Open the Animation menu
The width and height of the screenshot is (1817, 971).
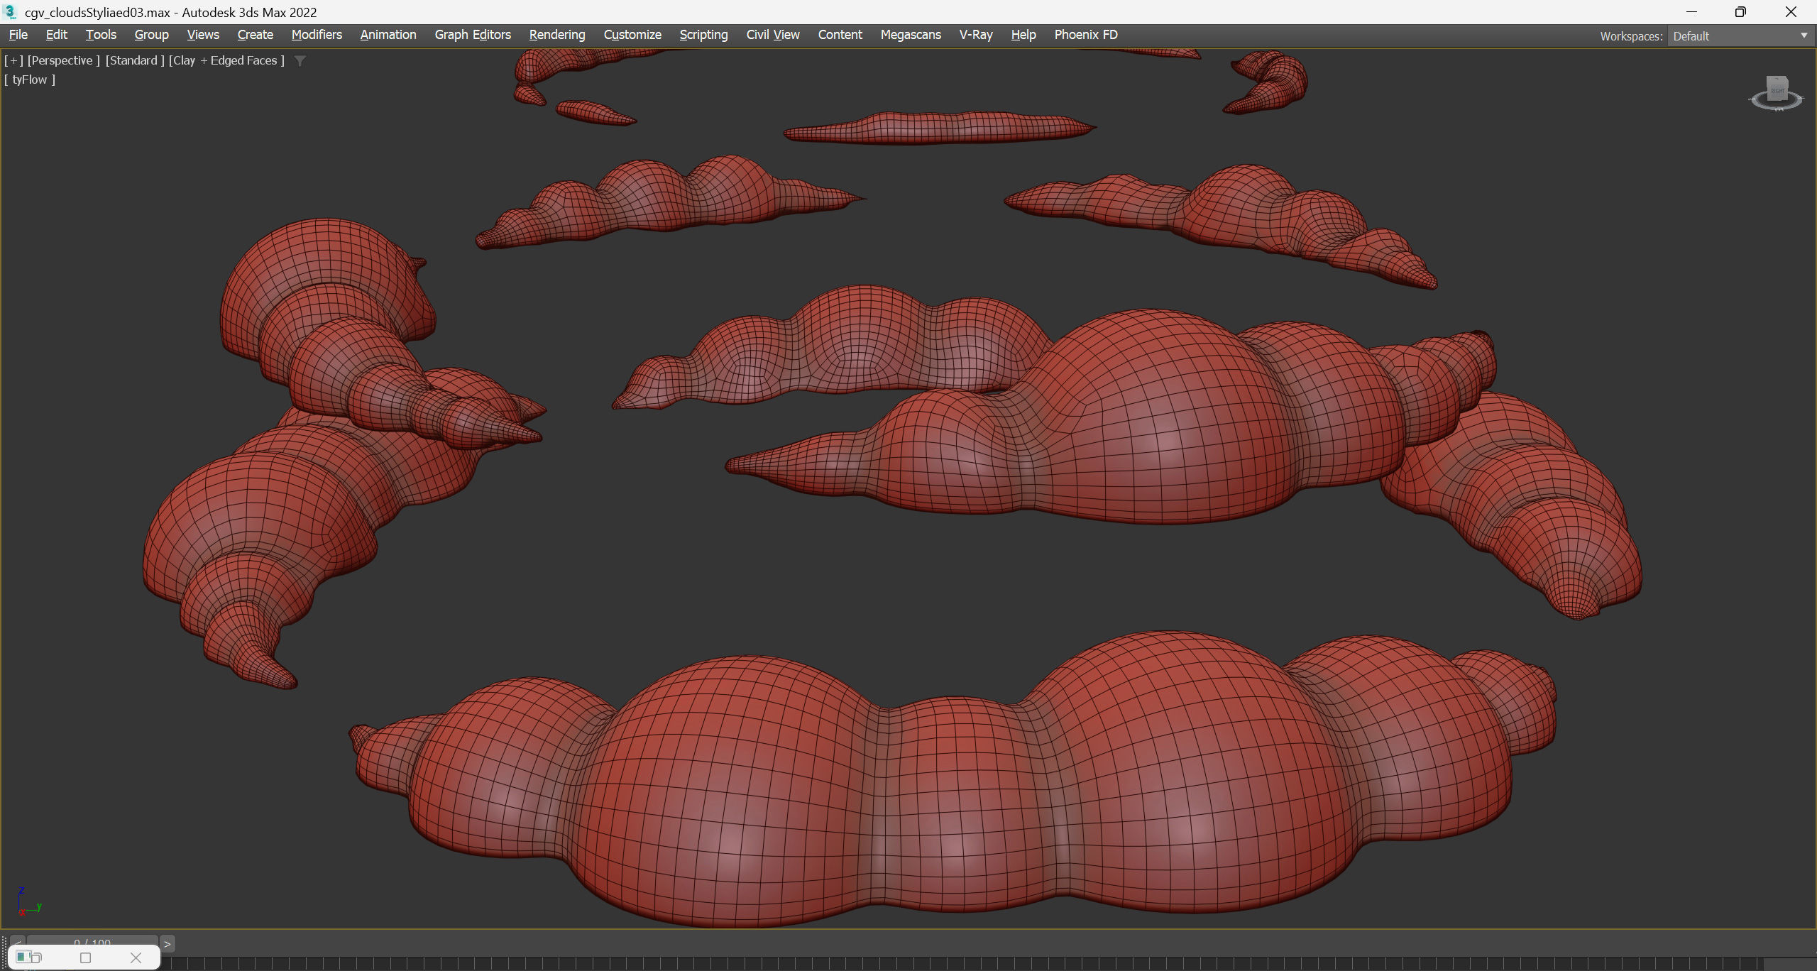388,35
